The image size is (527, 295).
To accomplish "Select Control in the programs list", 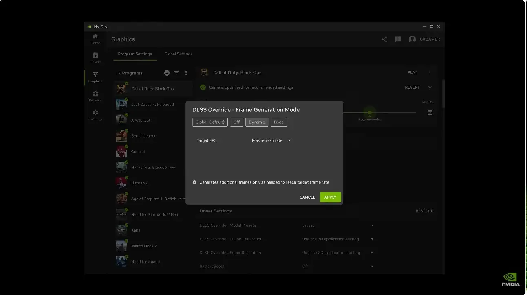I will click(x=154, y=152).
